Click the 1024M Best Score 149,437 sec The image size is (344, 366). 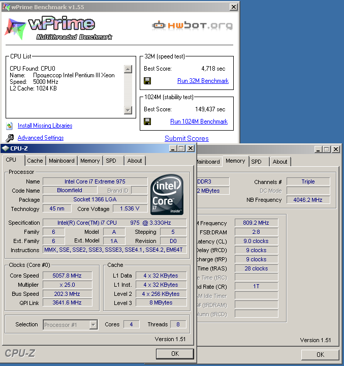(x=210, y=109)
